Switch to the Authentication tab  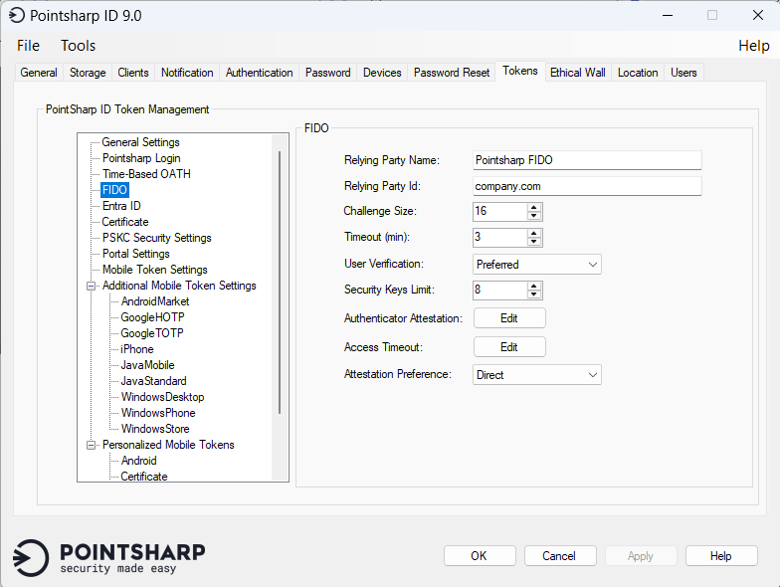259,73
